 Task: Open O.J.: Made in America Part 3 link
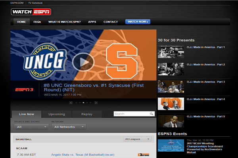(x=206, y=82)
